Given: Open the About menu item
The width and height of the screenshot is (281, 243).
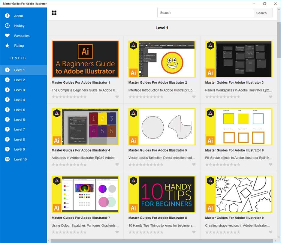Looking at the screenshot, I should pyautogui.click(x=23, y=16).
